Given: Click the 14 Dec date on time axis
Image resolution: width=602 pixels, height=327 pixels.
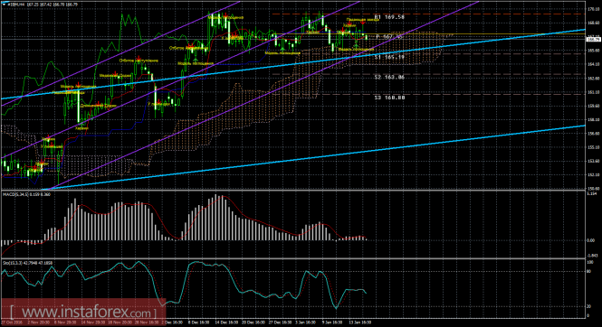Looking at the screenshot, I should (x=223, y=322).
